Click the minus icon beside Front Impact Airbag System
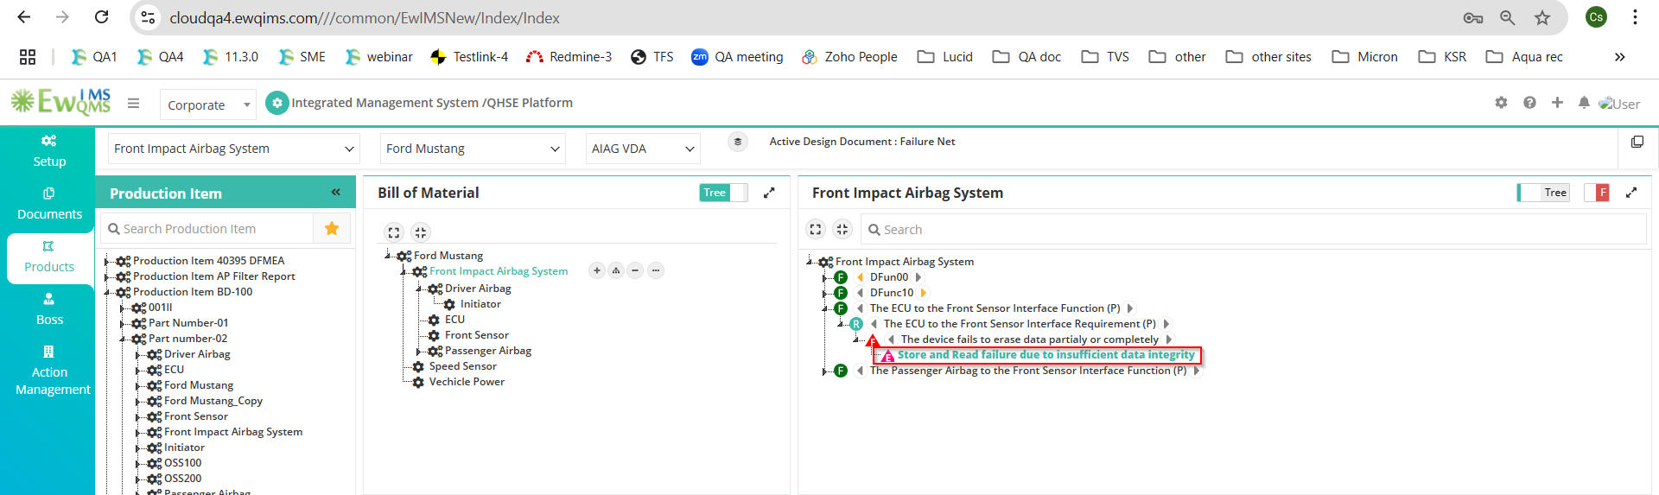Viewport: 1659px width, 495px height. tap(635, 271)
